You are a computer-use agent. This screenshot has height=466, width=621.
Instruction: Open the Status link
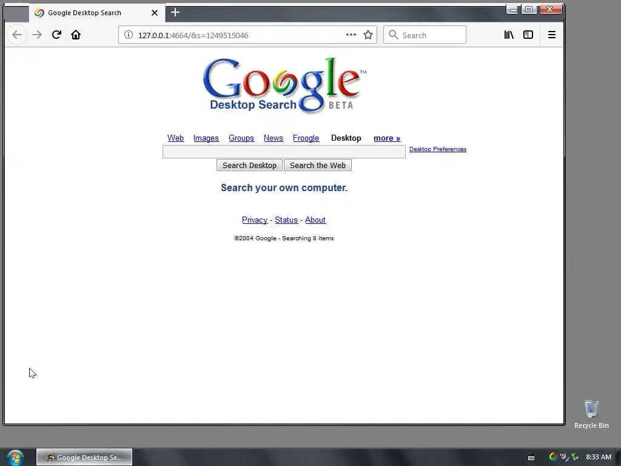[x=286, y=220]
